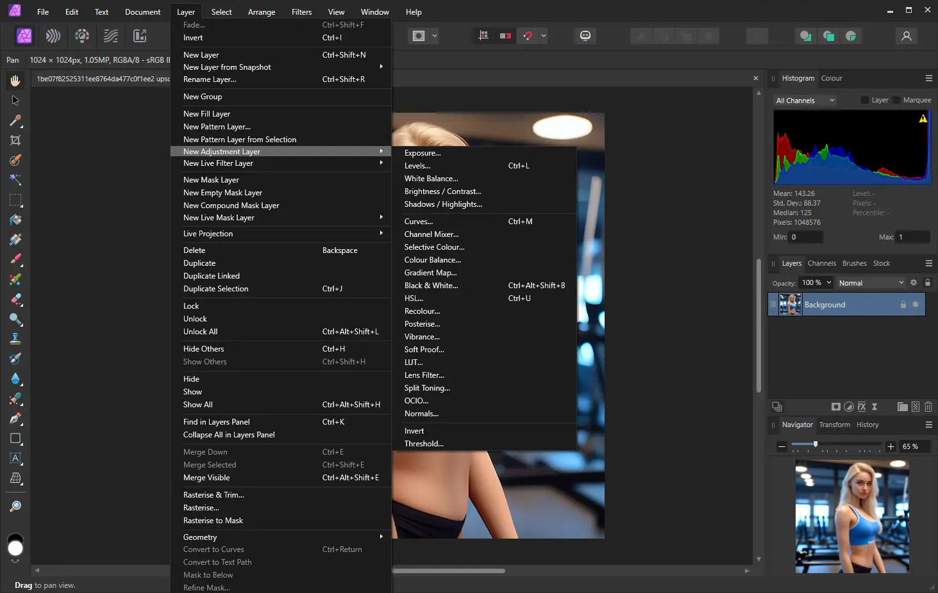Select the Artistic Text tool
This screenshot has width=938, height=593.
[15, 459]
